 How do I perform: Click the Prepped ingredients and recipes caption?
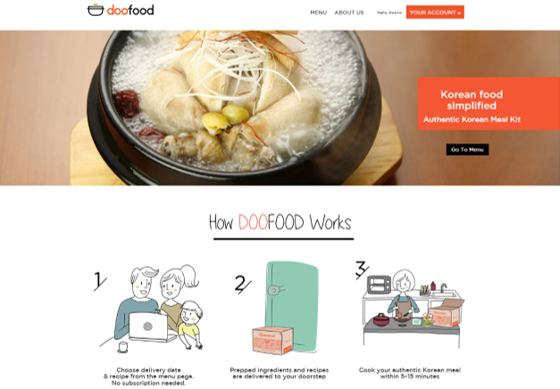tap(280, 373)
